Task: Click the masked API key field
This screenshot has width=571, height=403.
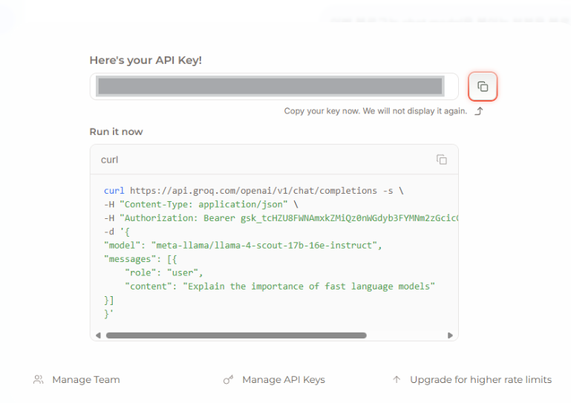Action: click(274, 87)
